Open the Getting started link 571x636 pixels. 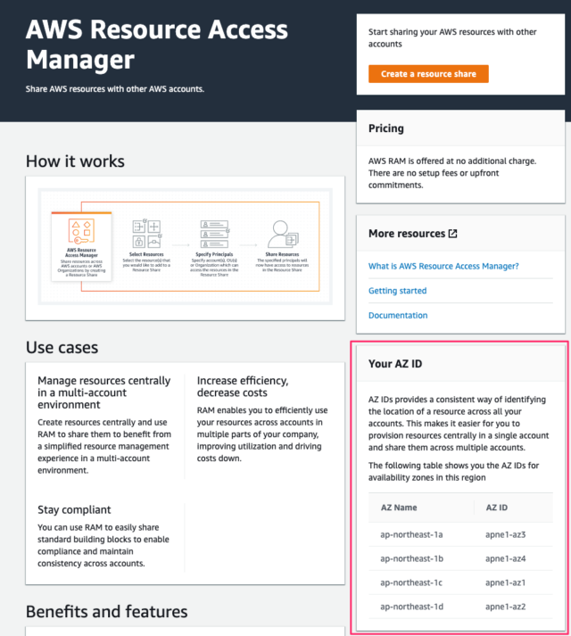coord(397,291)
